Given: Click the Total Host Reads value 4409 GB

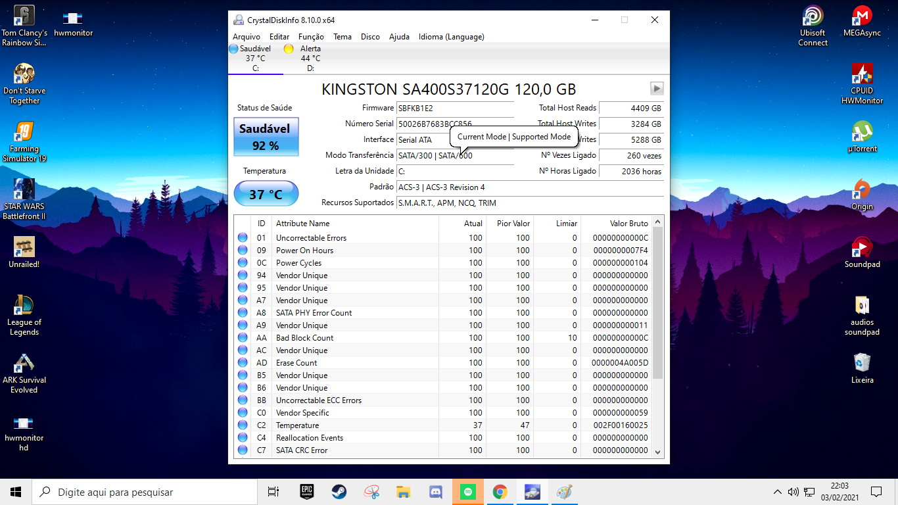Looking at the screenshot, I should pos(631,108).
